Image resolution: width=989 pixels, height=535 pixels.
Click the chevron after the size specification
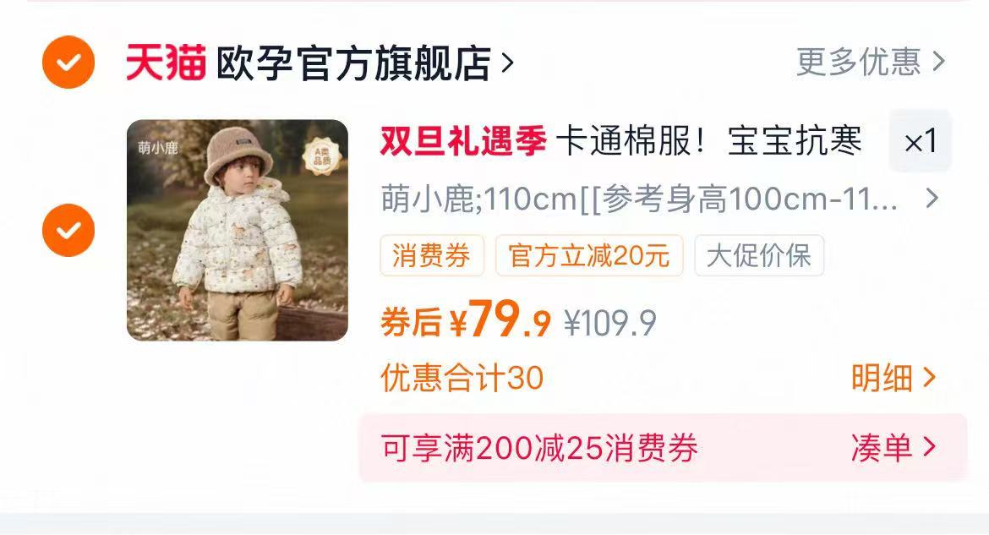coord(932,199)
